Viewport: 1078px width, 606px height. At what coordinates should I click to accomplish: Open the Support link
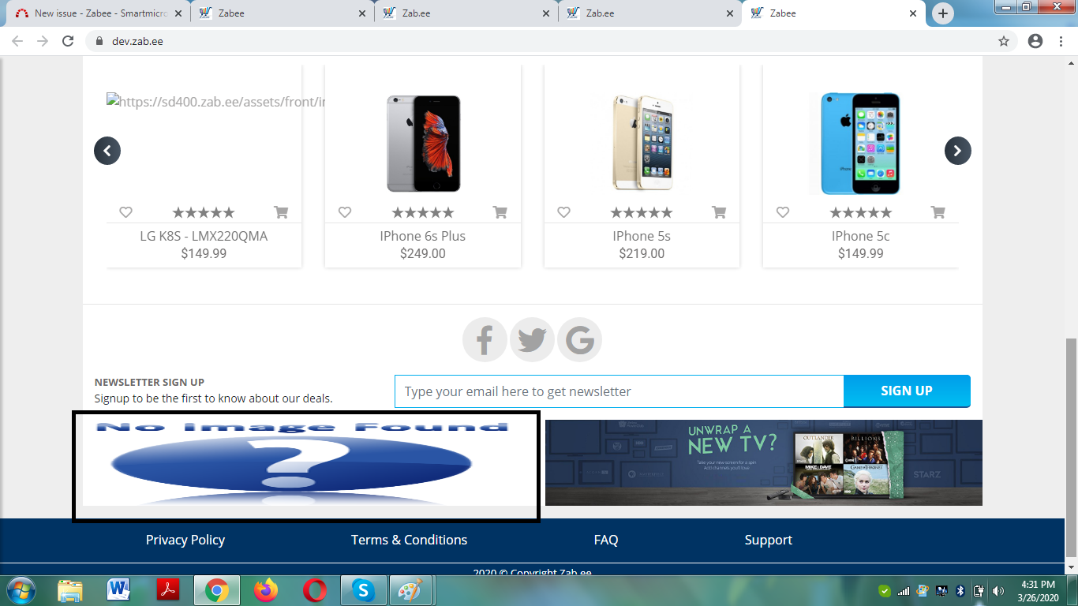coord(768,540)
